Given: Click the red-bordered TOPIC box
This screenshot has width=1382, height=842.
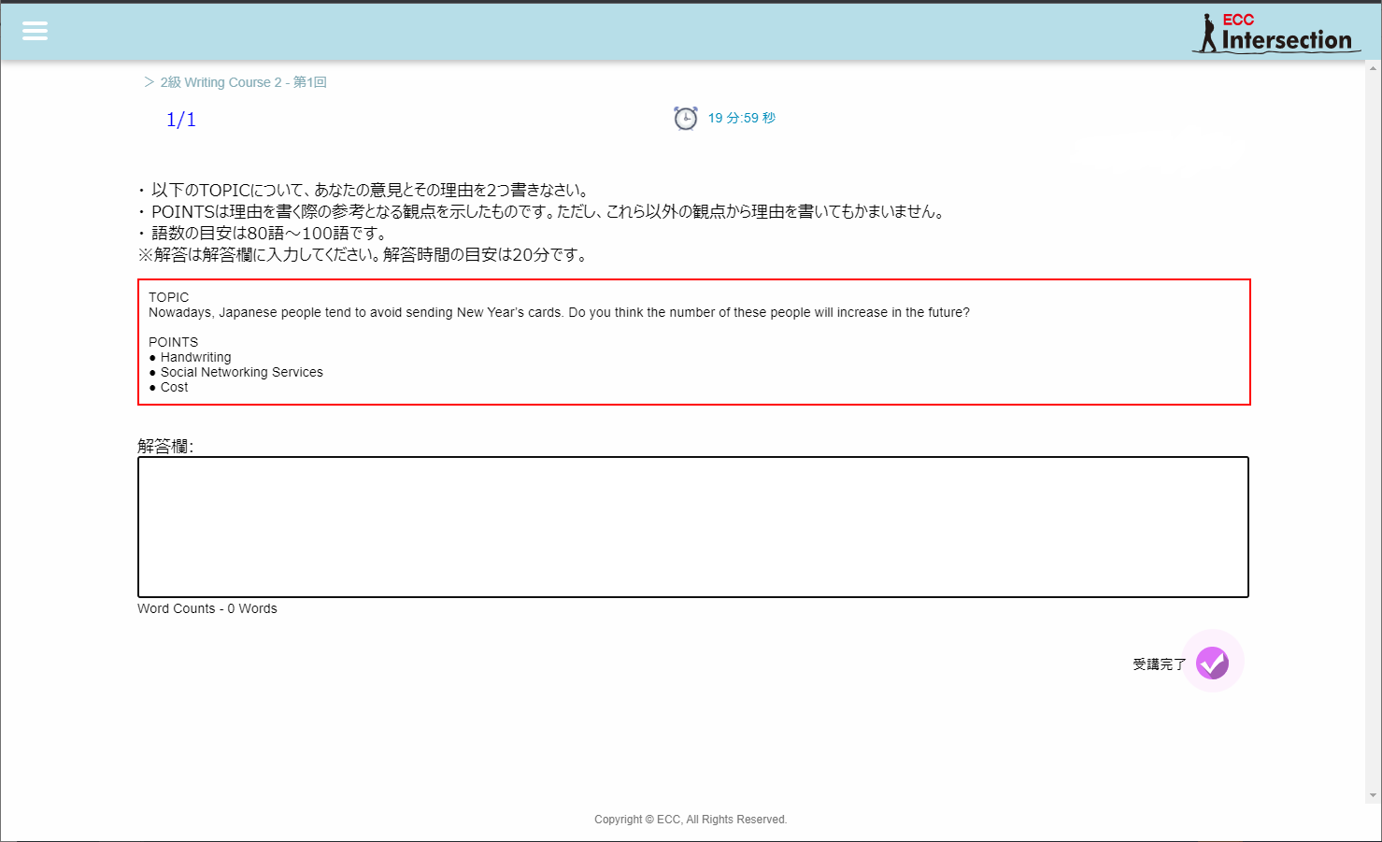Looking at the screenshot, I should coord(691,341).
